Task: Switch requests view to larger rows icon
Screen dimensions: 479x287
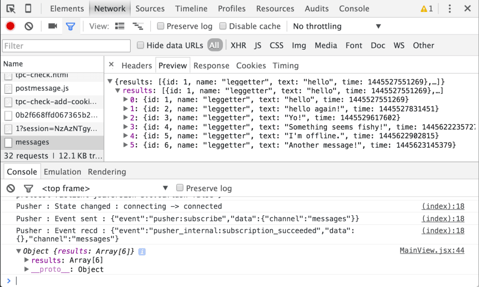Action: pyautogui.click(x=120, y=26)
